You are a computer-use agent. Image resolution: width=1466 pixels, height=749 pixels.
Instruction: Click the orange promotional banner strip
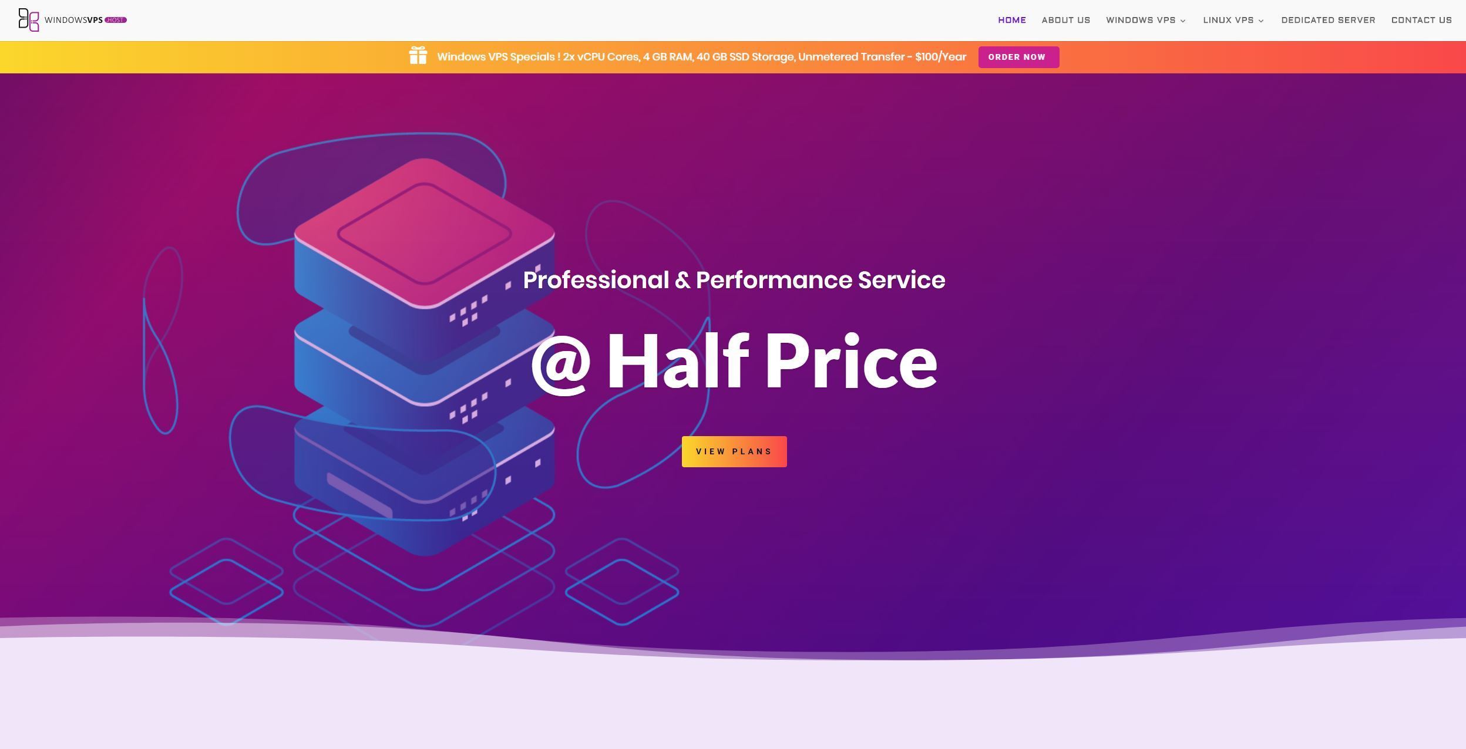(733, 56)
